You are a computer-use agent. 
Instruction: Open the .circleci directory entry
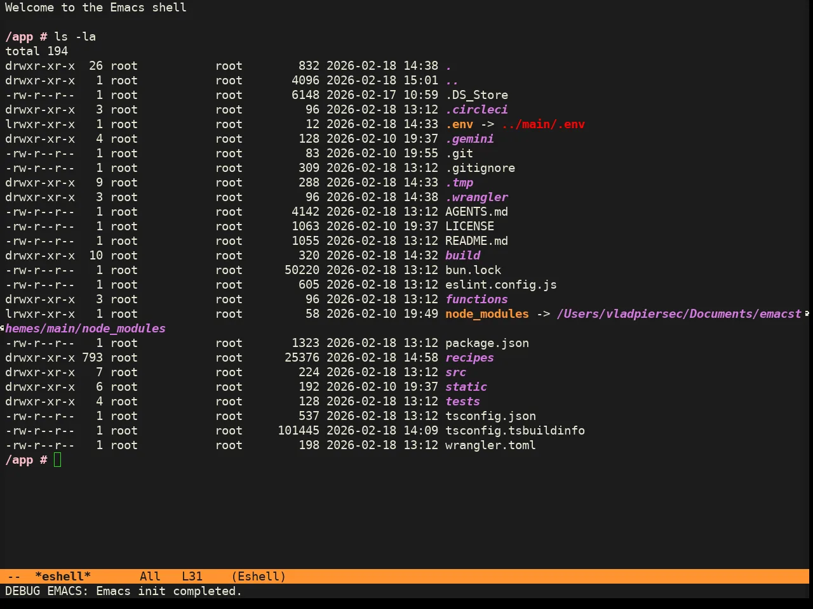pyautogui.click(x=476, y=110)
